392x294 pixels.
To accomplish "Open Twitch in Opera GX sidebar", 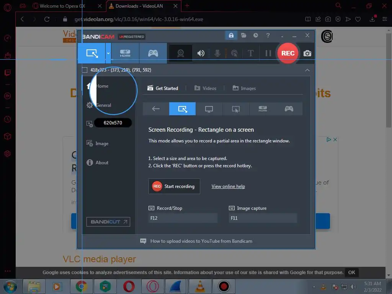I will 8,73.
